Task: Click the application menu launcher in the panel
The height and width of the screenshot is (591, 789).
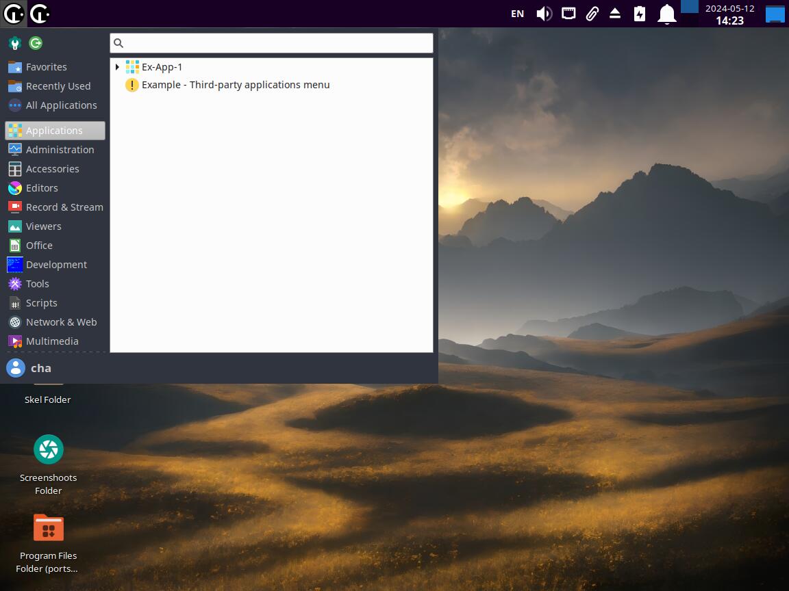Action: pyautogui.click(x=13, y=14)
